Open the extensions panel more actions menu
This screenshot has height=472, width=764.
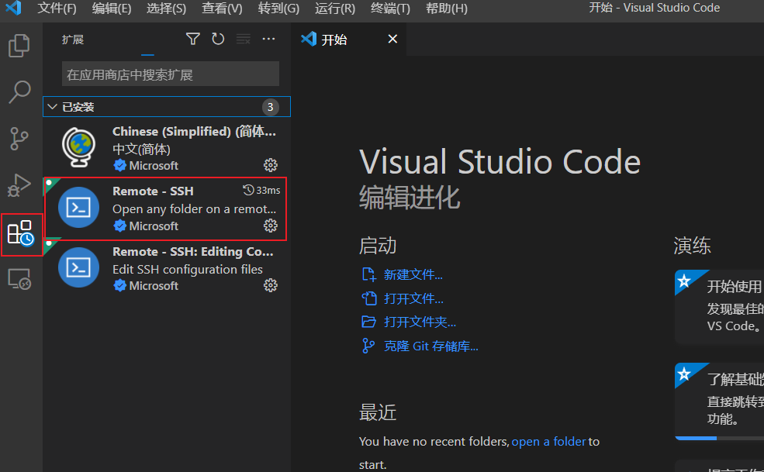click(268, 39)
